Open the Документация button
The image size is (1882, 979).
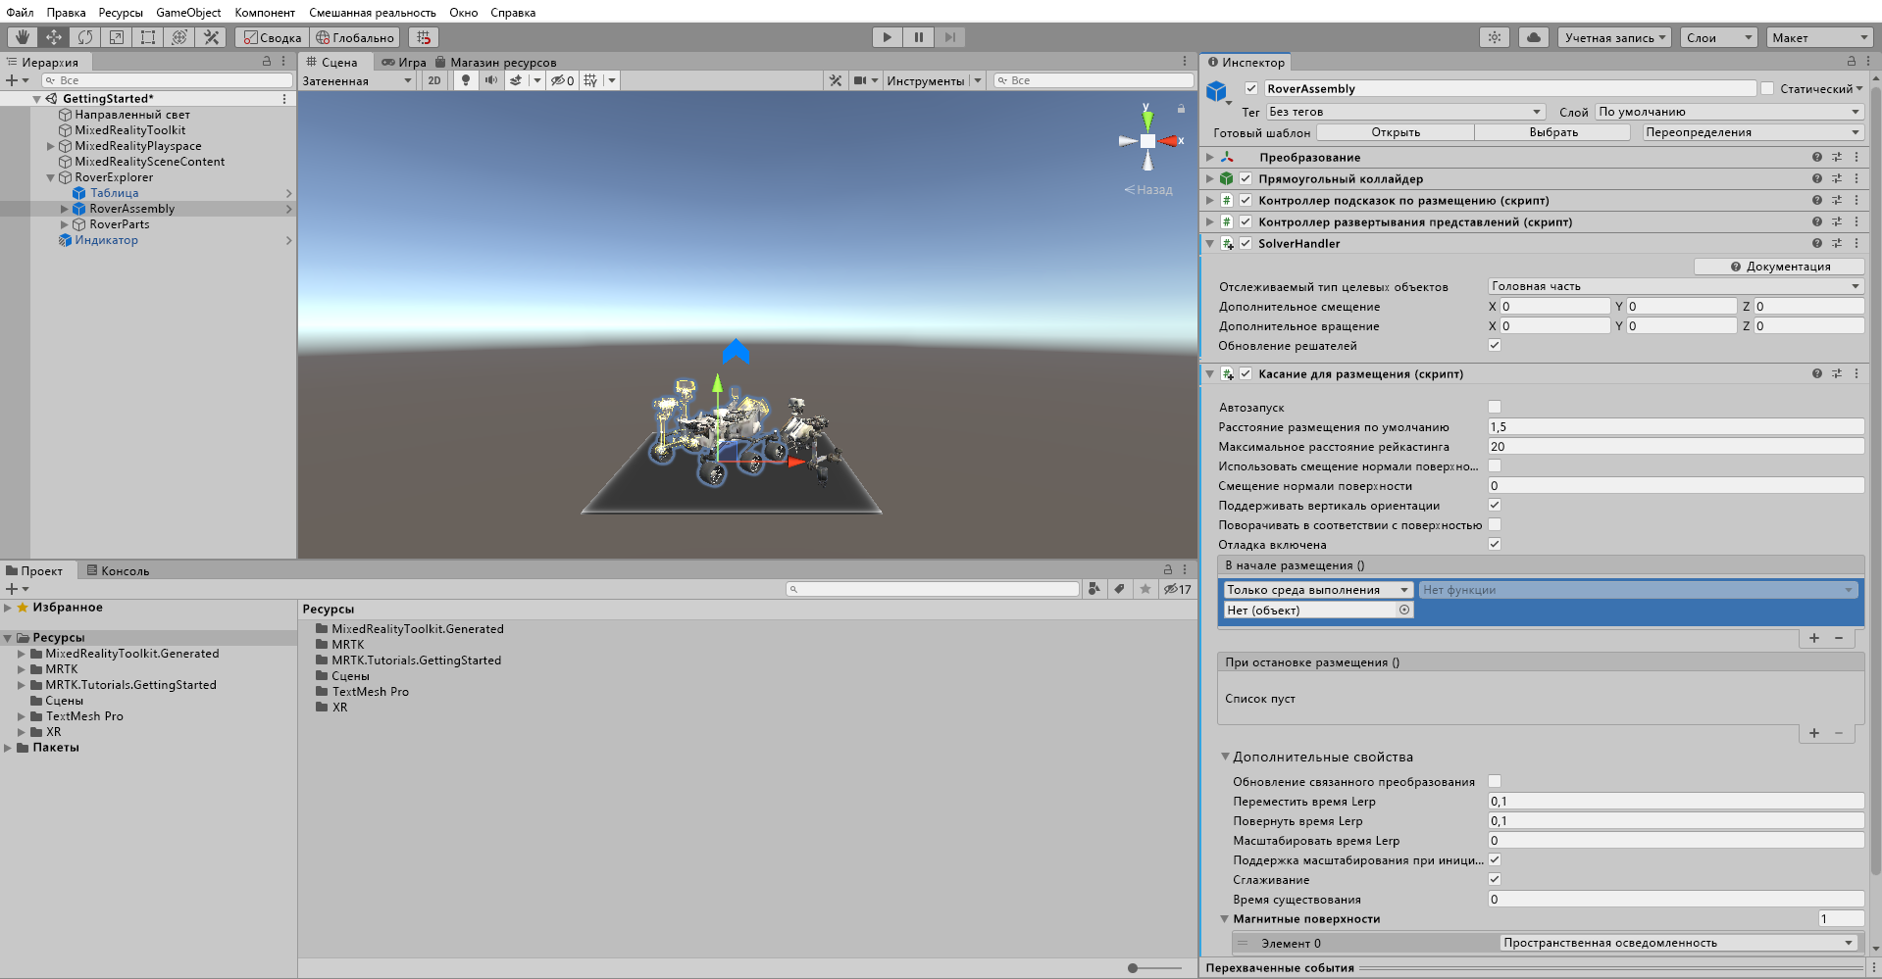[1779, 267]
